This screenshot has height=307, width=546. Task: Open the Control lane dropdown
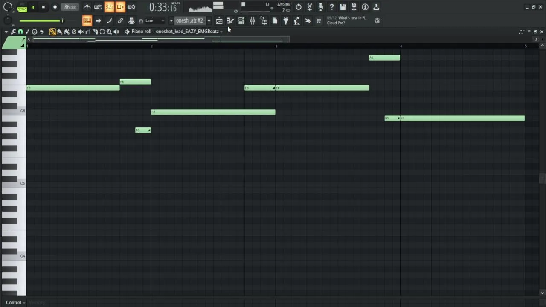coord(15,303)
